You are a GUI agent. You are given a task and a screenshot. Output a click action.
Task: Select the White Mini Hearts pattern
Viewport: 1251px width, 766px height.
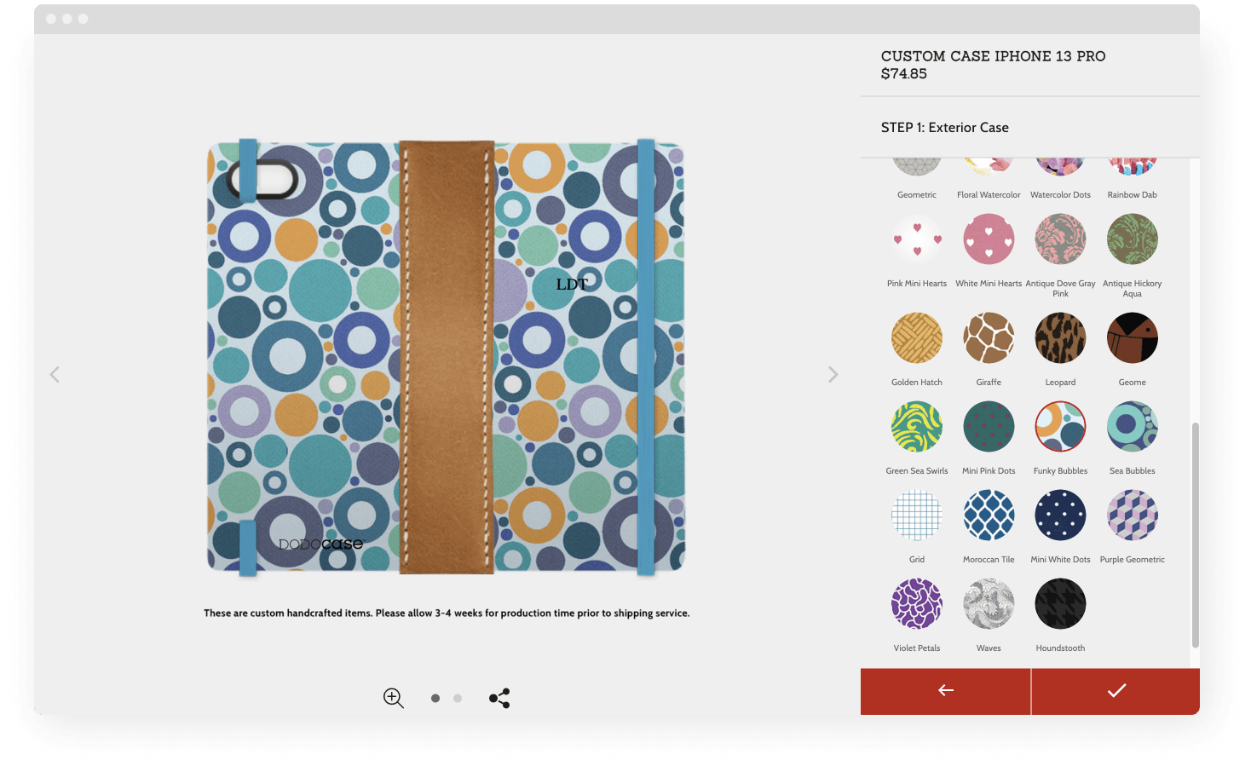[x=989, y=239]
